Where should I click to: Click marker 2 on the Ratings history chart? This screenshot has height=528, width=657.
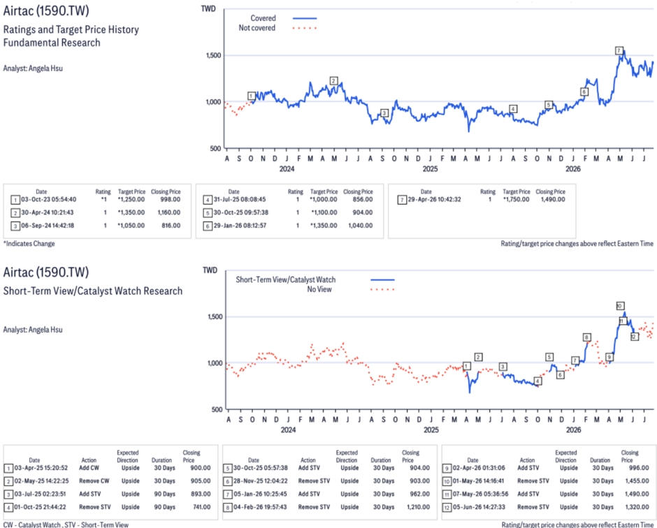click(x=333, y=81)
